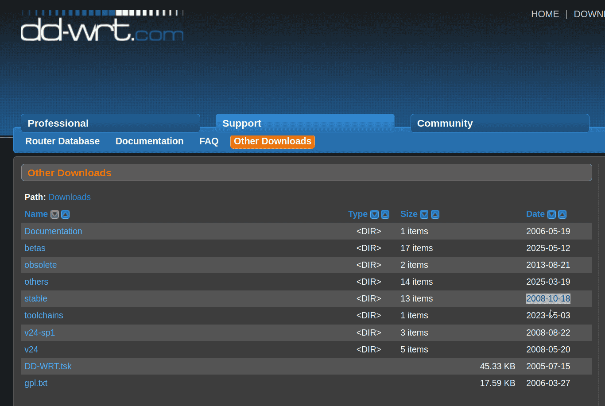Sort entries by Date ascending

tap(562, 214)
